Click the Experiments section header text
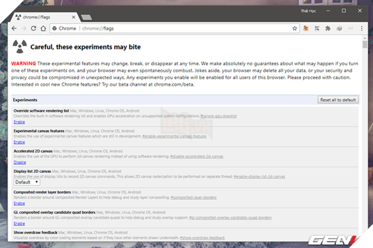This screenshot has width=373, height=248. pyautogui.click(x=25, y=100)
